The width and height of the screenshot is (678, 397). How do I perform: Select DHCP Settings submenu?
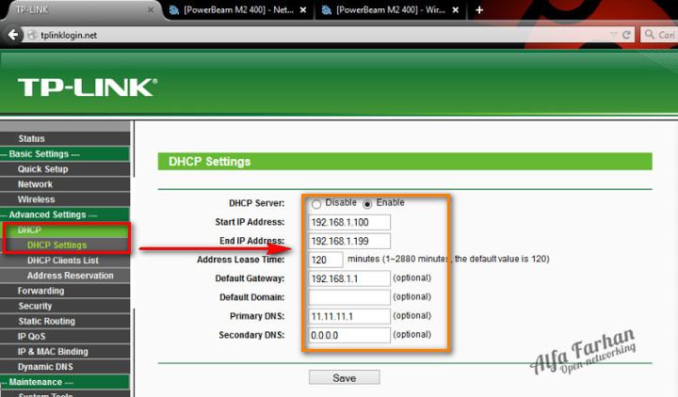point(65,245)
